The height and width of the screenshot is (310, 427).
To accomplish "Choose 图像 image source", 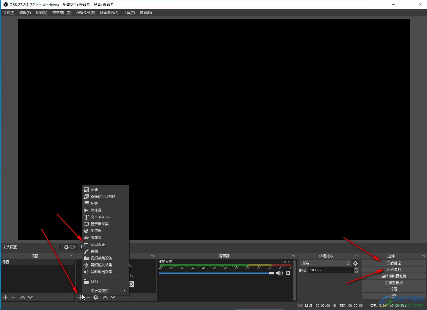I will [106, 190].
